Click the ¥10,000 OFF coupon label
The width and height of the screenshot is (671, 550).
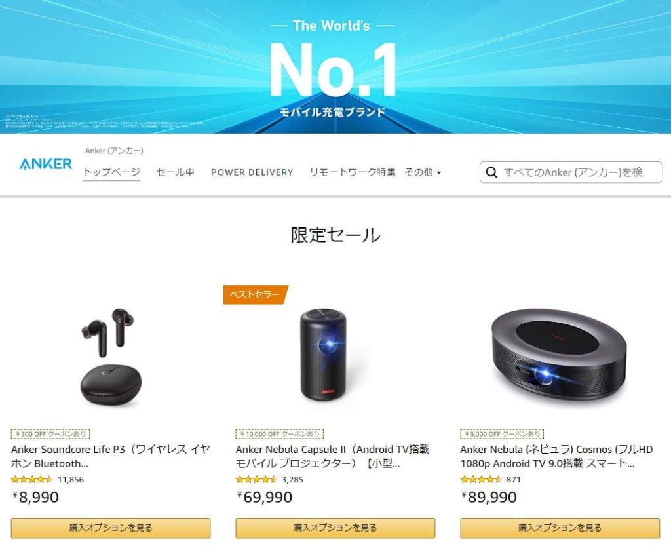pyautogui.click(x=279, y=433)
